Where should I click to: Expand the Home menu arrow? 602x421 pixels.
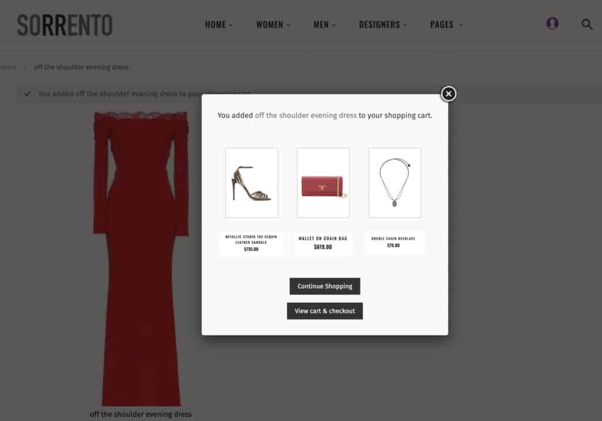tap(231, 25)
